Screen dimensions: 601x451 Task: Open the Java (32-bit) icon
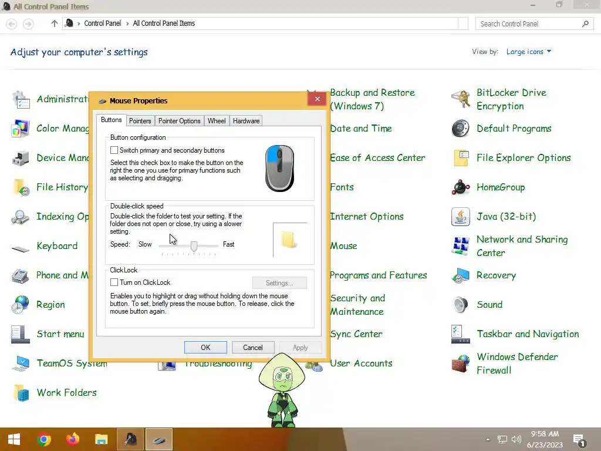click(x=461, y=217)
